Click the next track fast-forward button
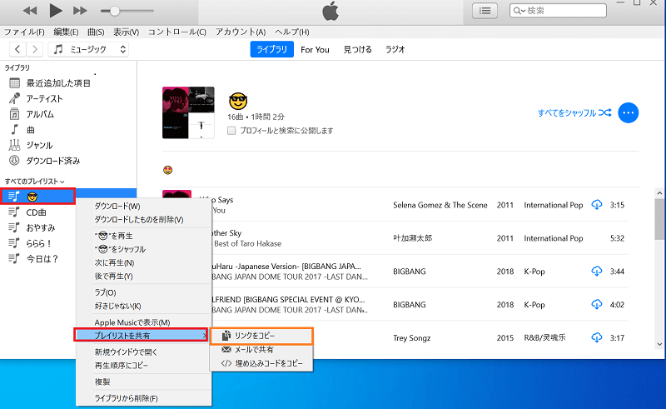 pyautogui.click(x=80, y=11)
